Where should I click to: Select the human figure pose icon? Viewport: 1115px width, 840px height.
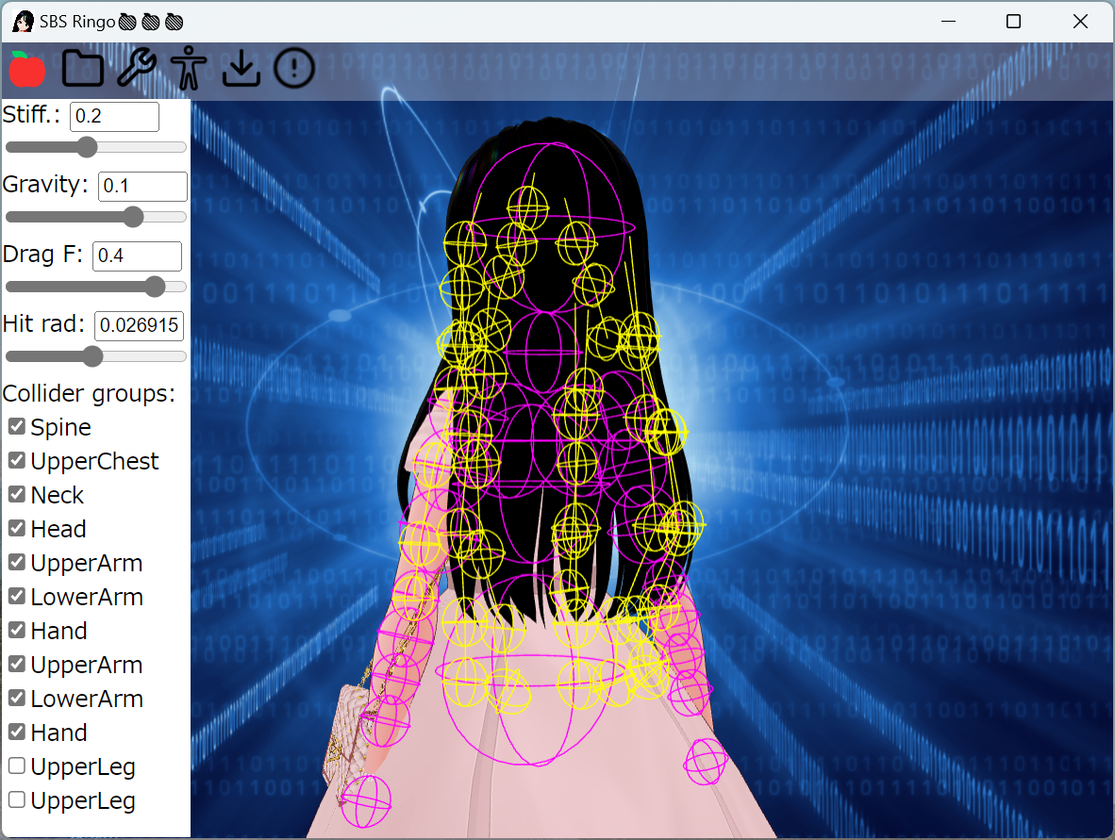point(189,68)
